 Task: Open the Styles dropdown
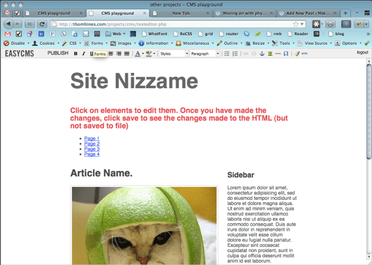[174, 53]
